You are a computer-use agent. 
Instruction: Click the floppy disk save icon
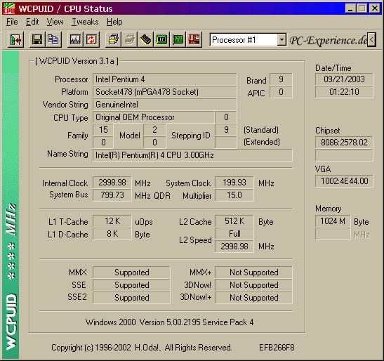[37, 39]
